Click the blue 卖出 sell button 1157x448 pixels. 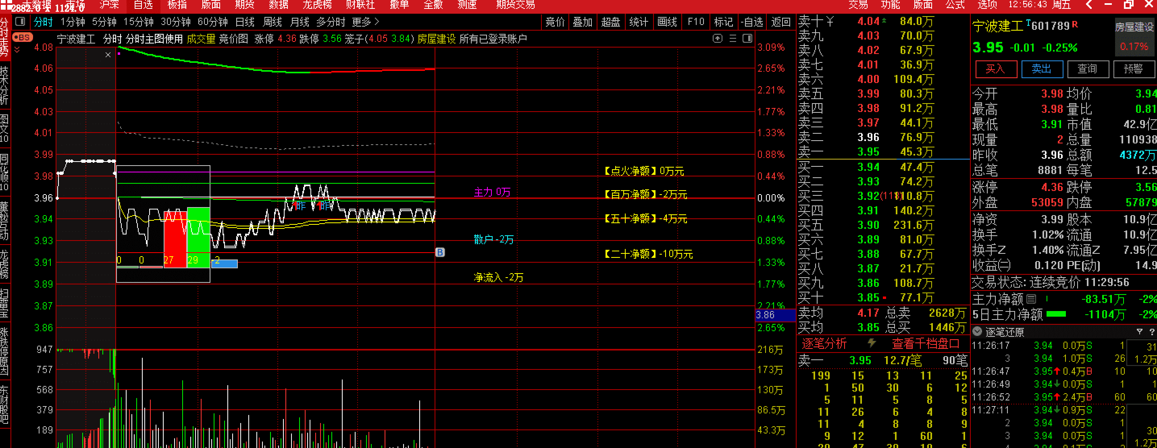coord(1042,69)
